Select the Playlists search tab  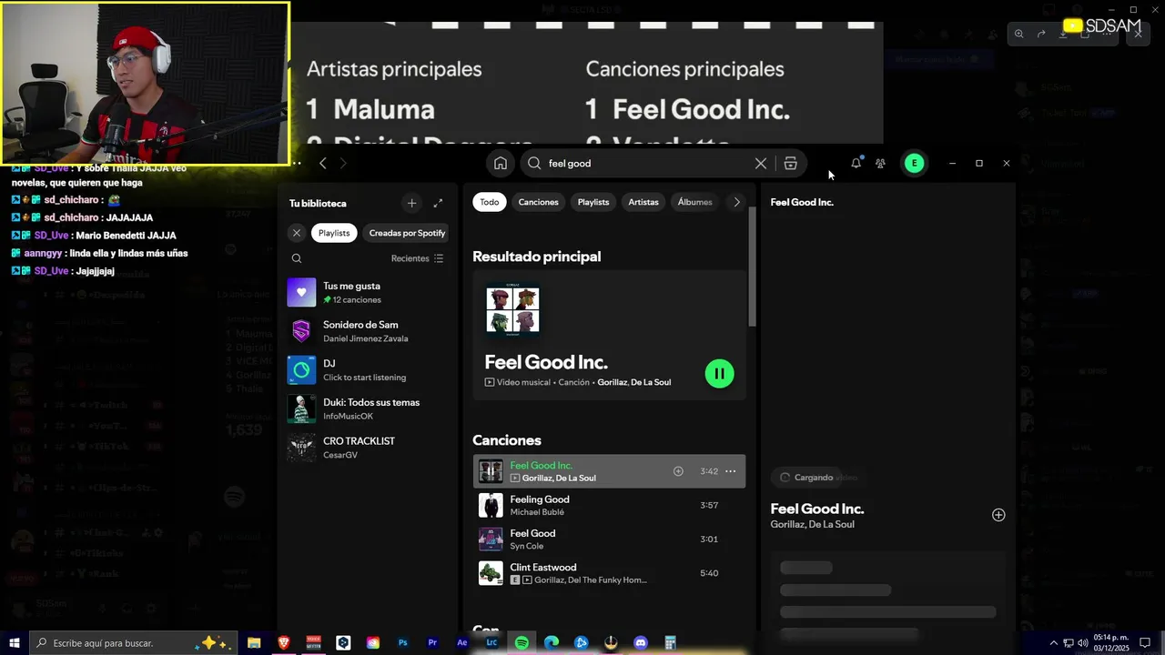pos(593,202)
